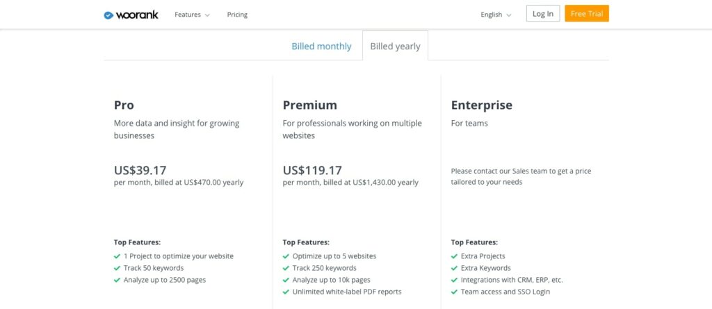
Task: Open the Pricing page link
Action: 238,15
